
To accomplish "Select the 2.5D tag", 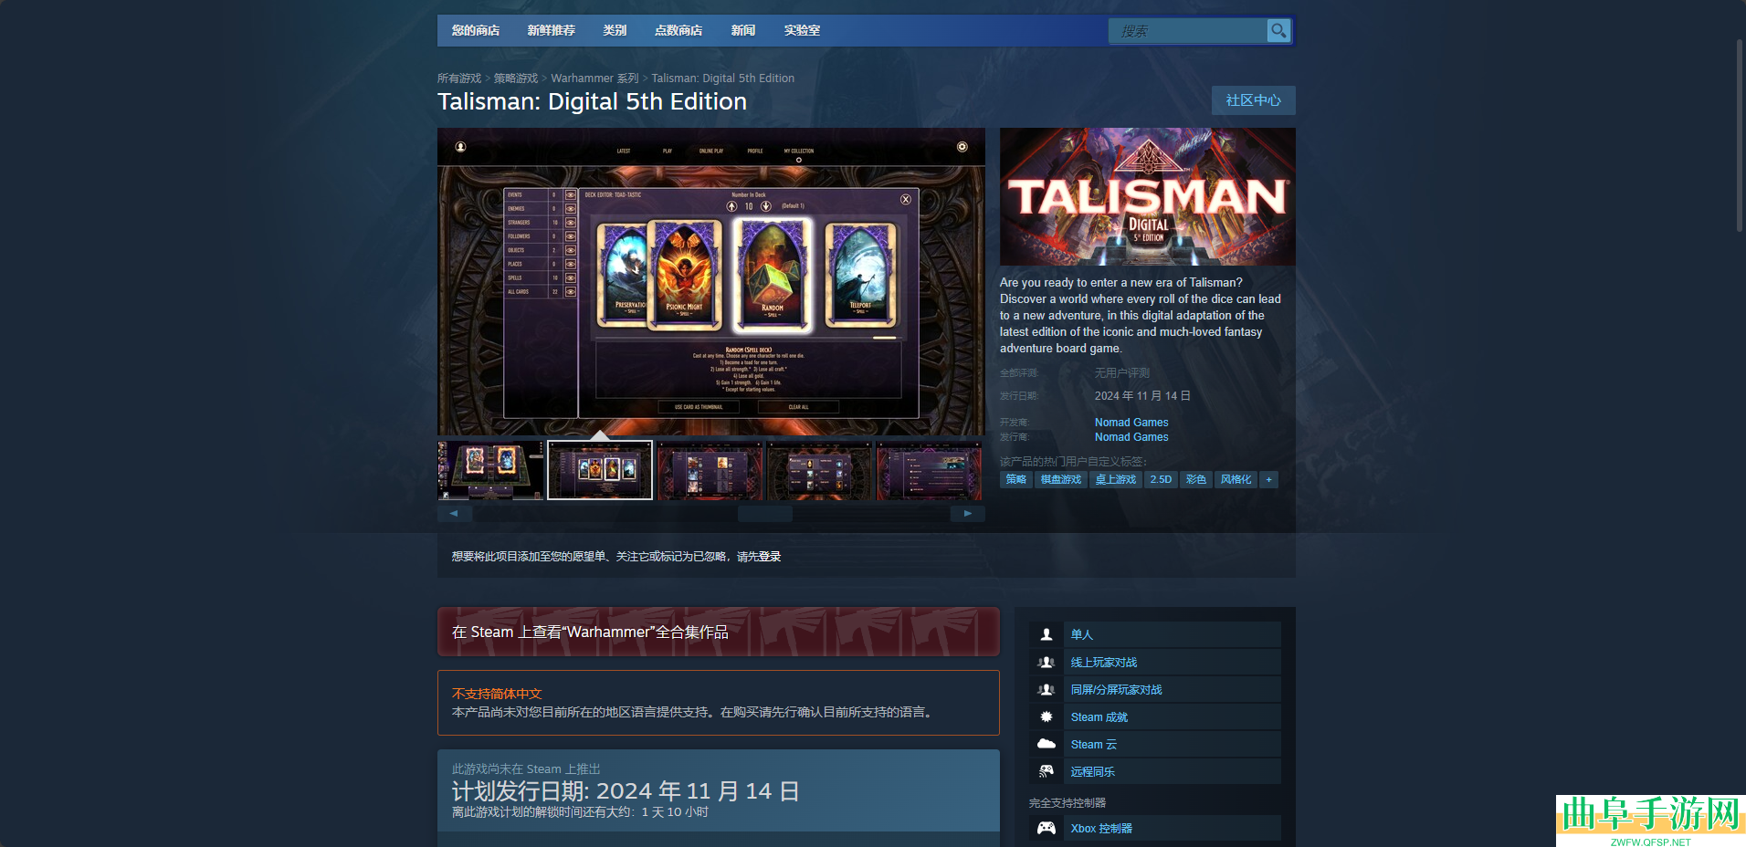I will coord(1161,479).
